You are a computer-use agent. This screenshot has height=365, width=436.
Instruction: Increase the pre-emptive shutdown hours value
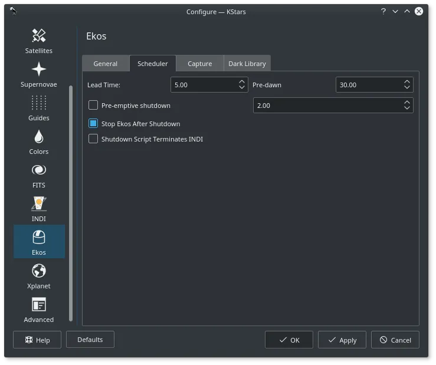pos(407,102)
